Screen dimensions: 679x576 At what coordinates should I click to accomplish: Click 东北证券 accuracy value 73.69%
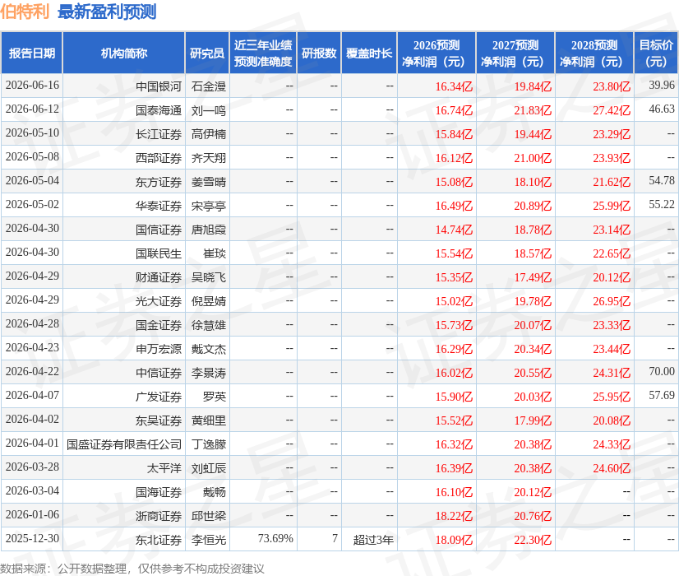(275, 538)
